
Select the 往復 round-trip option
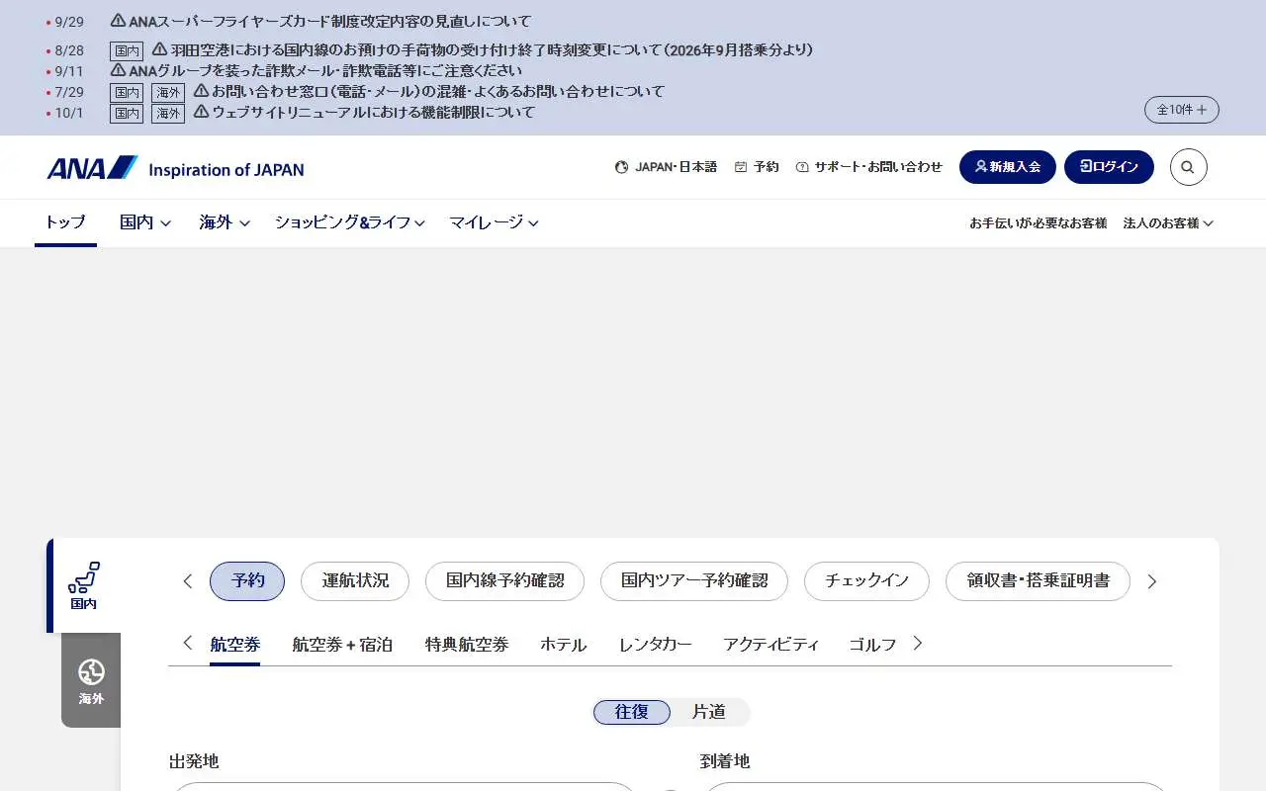pyautogui.click(x=631, y=712)
